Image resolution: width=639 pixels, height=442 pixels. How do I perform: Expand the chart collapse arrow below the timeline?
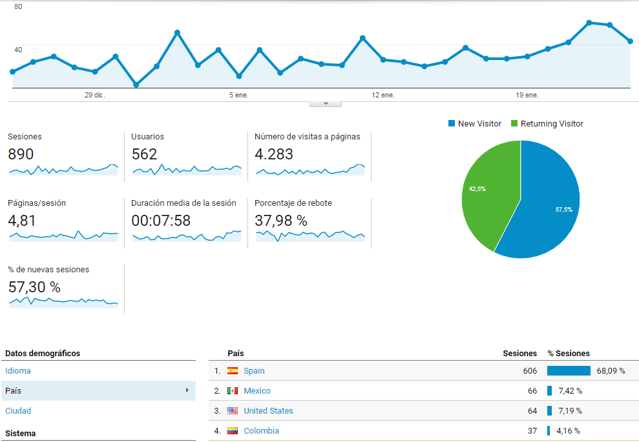[x=326, y=104]
